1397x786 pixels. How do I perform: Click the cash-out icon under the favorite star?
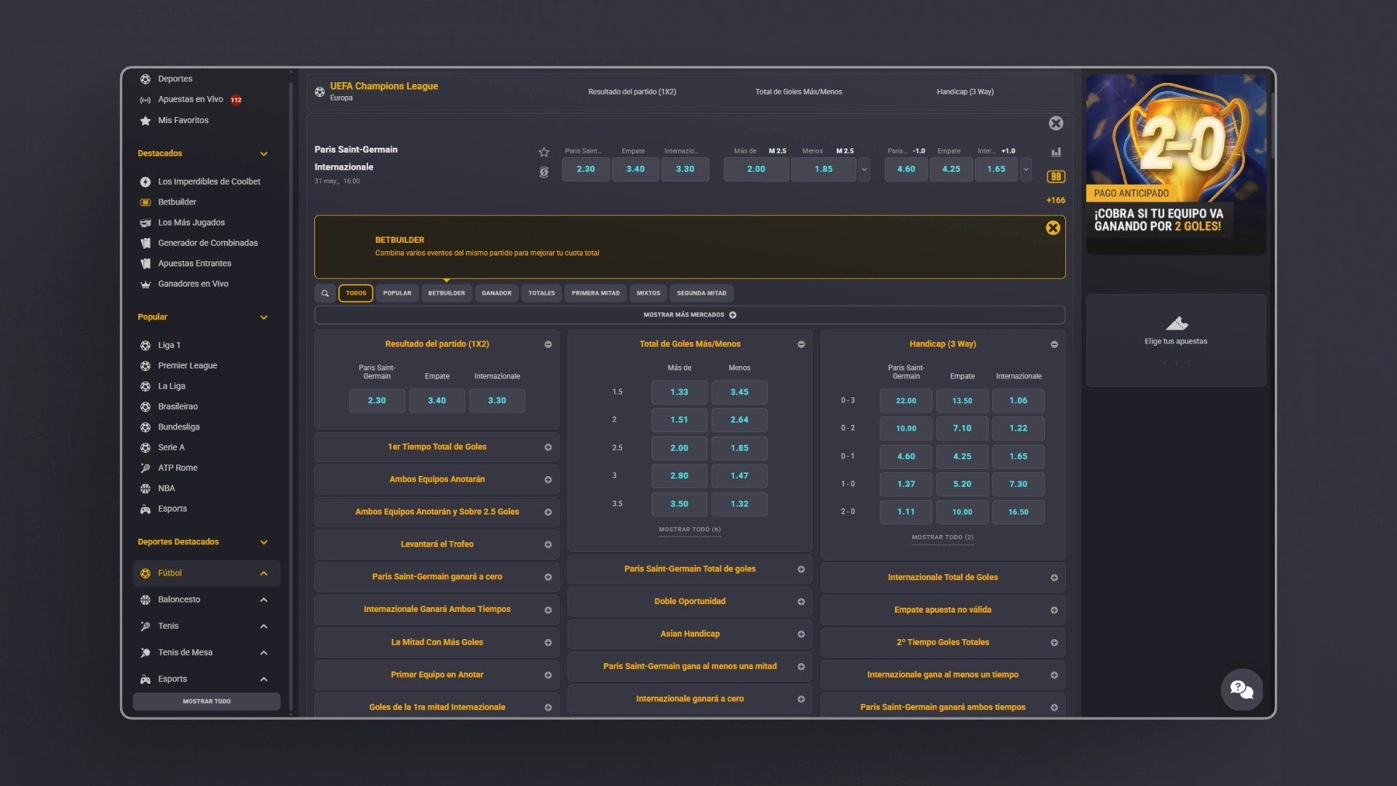[544, 172]
